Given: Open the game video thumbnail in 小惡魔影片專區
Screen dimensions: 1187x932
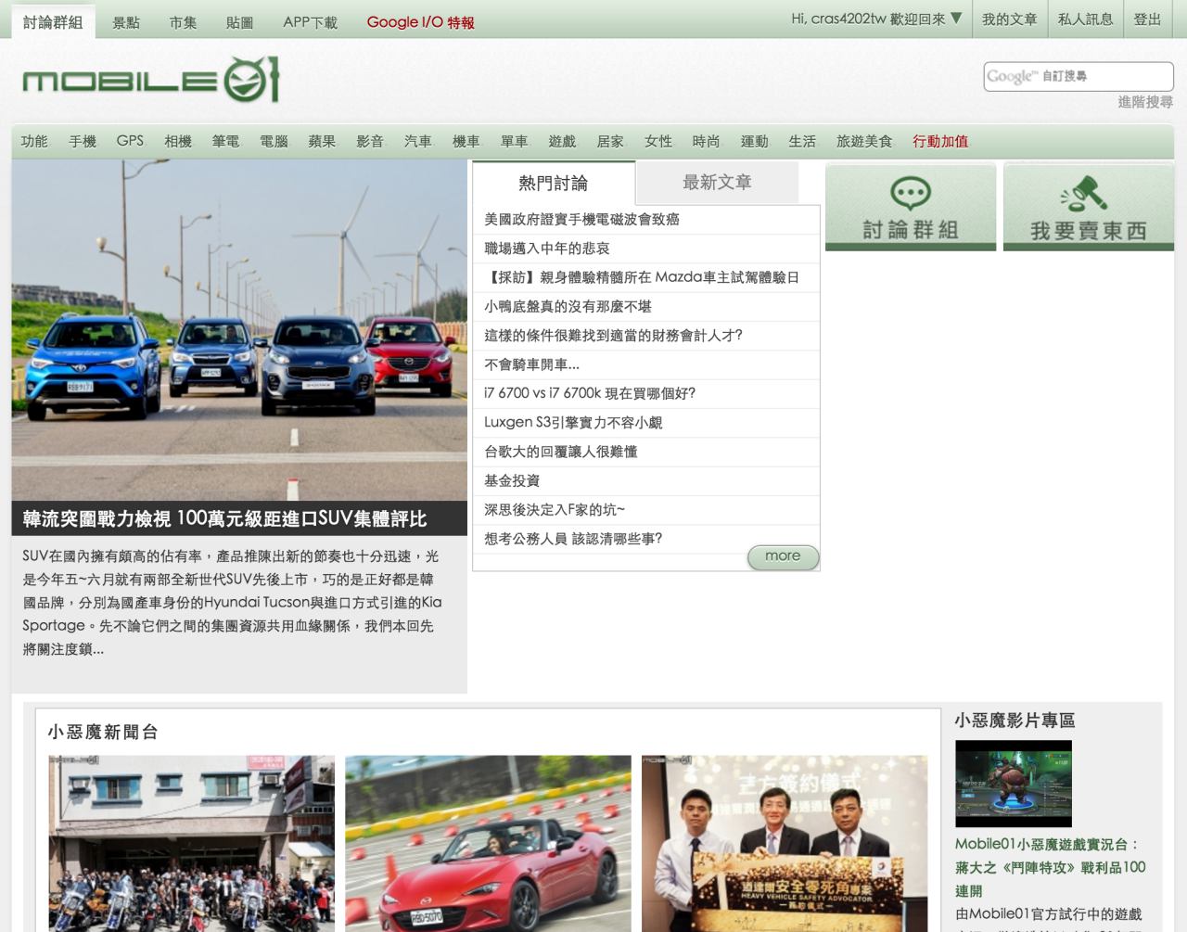Looking at the screenshot, I should pos(1013,783).
